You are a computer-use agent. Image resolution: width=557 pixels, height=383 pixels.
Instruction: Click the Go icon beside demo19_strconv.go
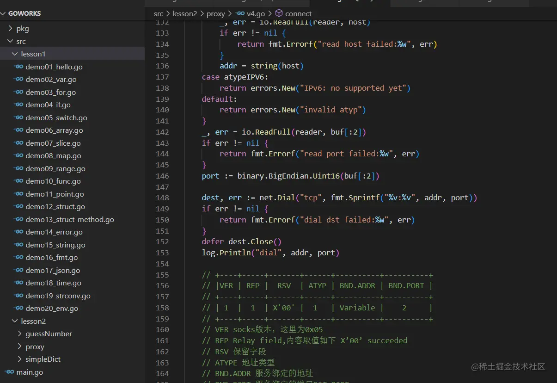click(19, 296)
